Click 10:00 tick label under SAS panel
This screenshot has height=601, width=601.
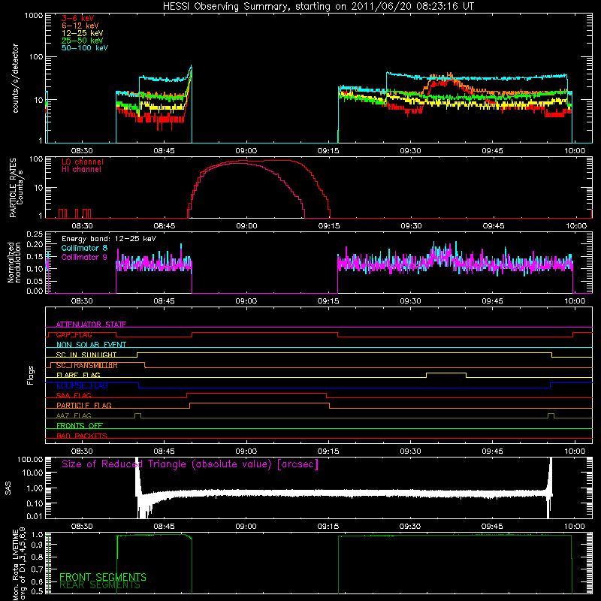click(x=575, y=527)
